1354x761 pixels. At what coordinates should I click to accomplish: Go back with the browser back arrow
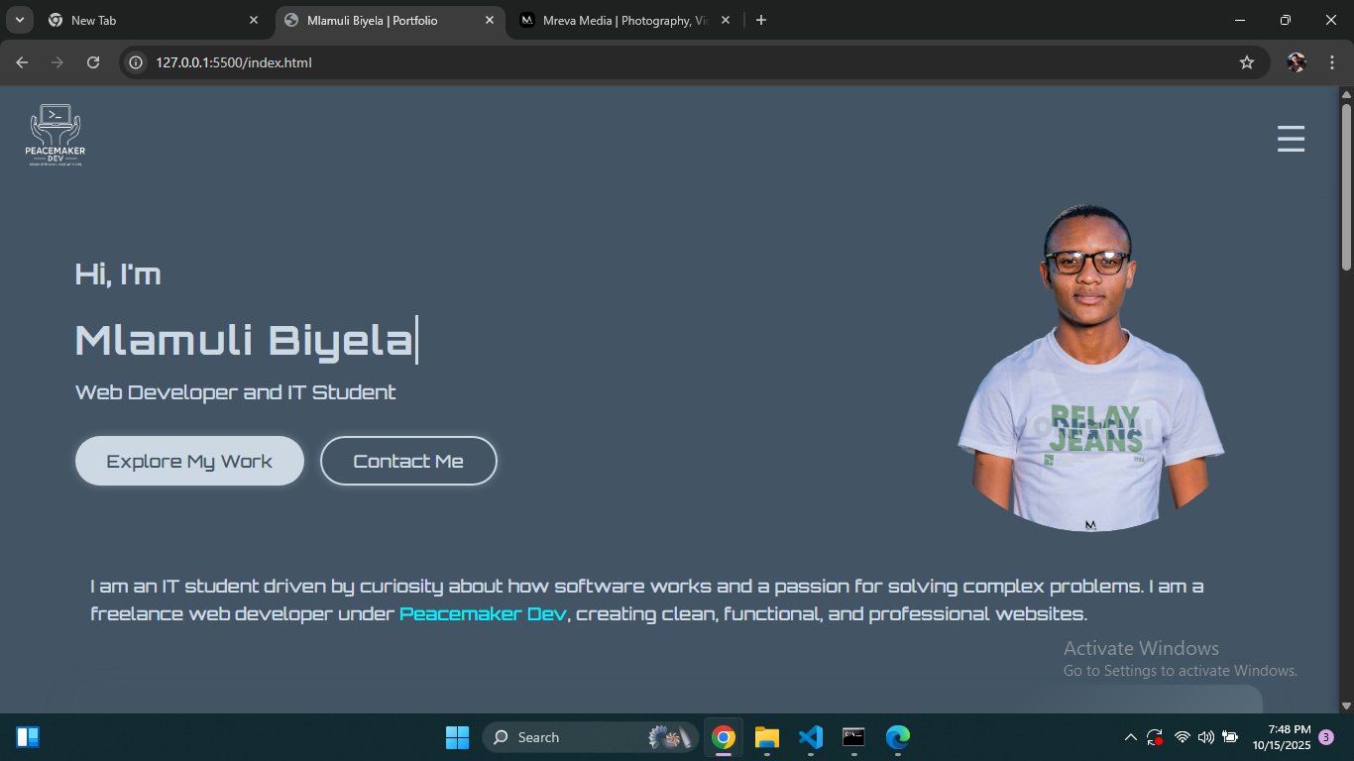pyautogui.click(x=22, y=62)
